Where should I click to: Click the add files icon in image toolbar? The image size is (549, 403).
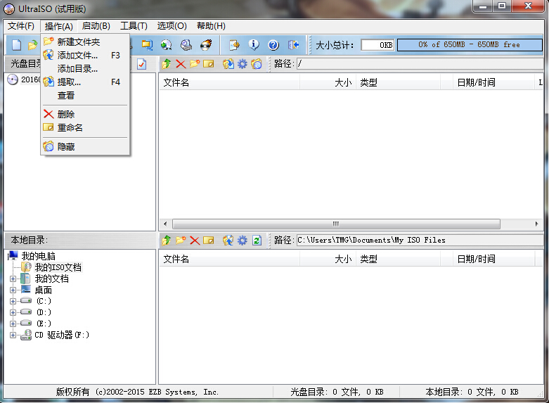coord(228,64)
